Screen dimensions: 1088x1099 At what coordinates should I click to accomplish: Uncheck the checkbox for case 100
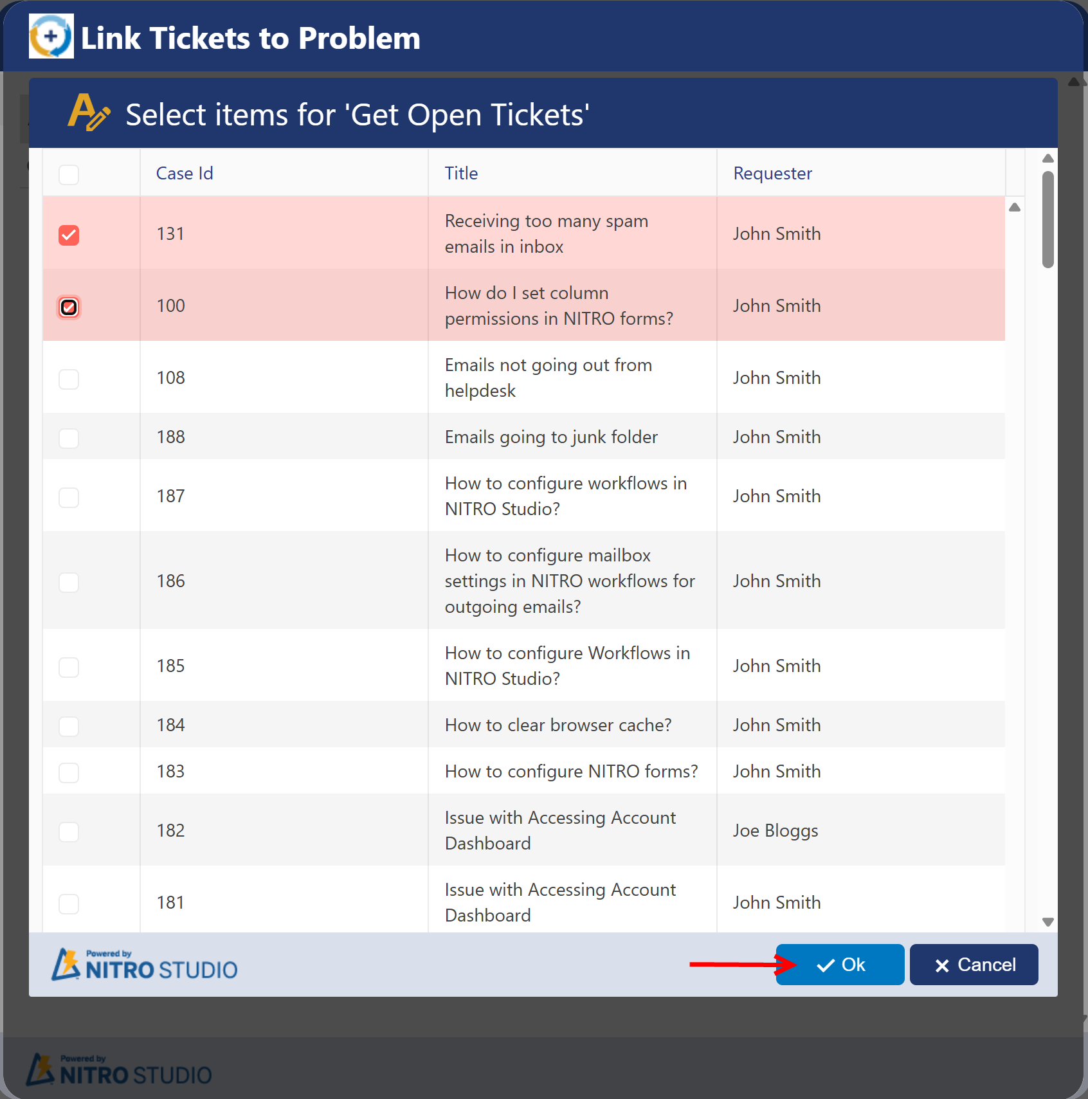(69, 307)
